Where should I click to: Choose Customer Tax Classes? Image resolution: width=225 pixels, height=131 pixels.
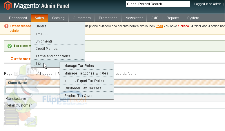87,88
